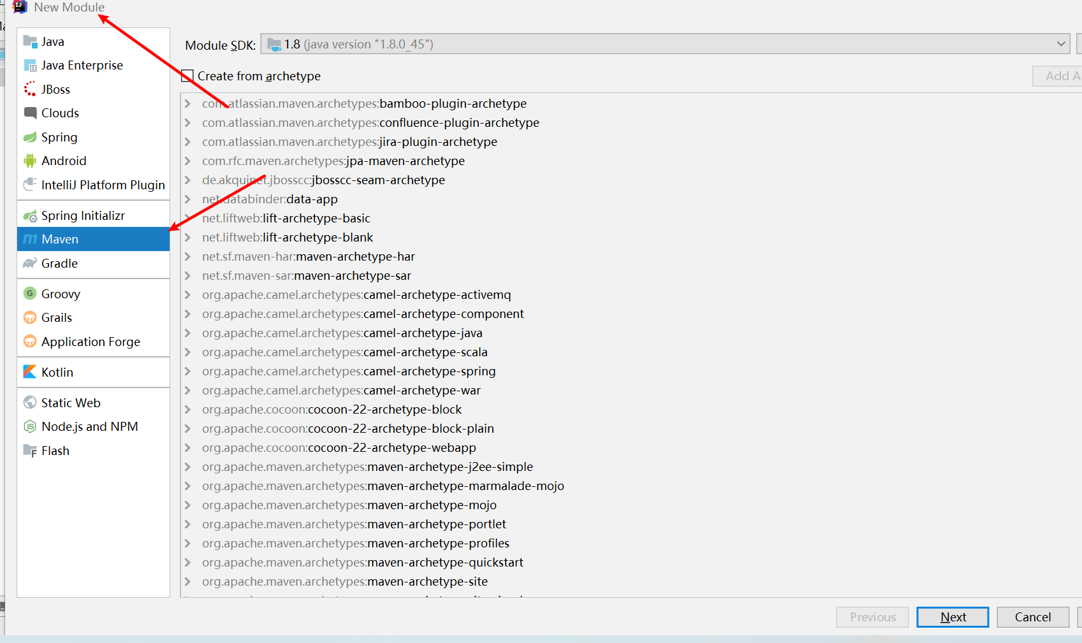Click the Spring Initializr icon

30,216
